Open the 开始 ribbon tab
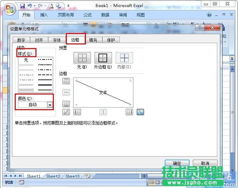 [26, 15]
